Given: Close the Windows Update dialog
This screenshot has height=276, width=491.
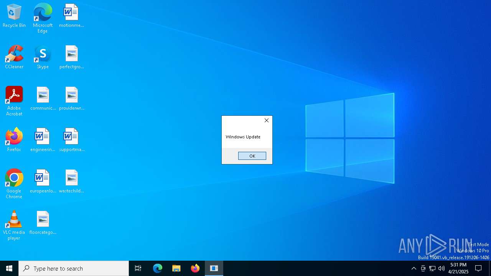Looking at the screenshot, I should click(266, 120).
